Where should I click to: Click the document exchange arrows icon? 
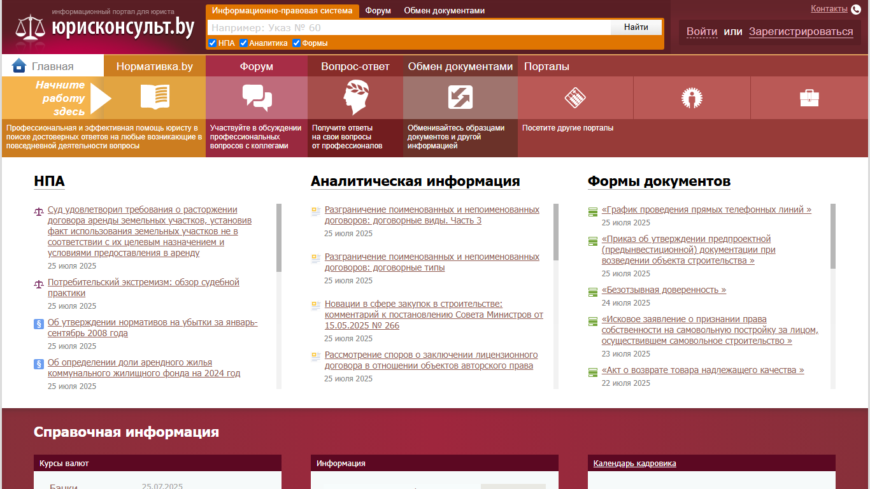(x=460, y=97)
